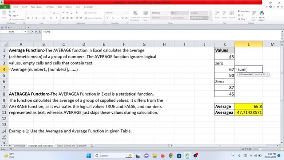Click the Decrease Indent icon
Image resolution: width=284 pixels, height=160 pixels.
coord(77,18)
